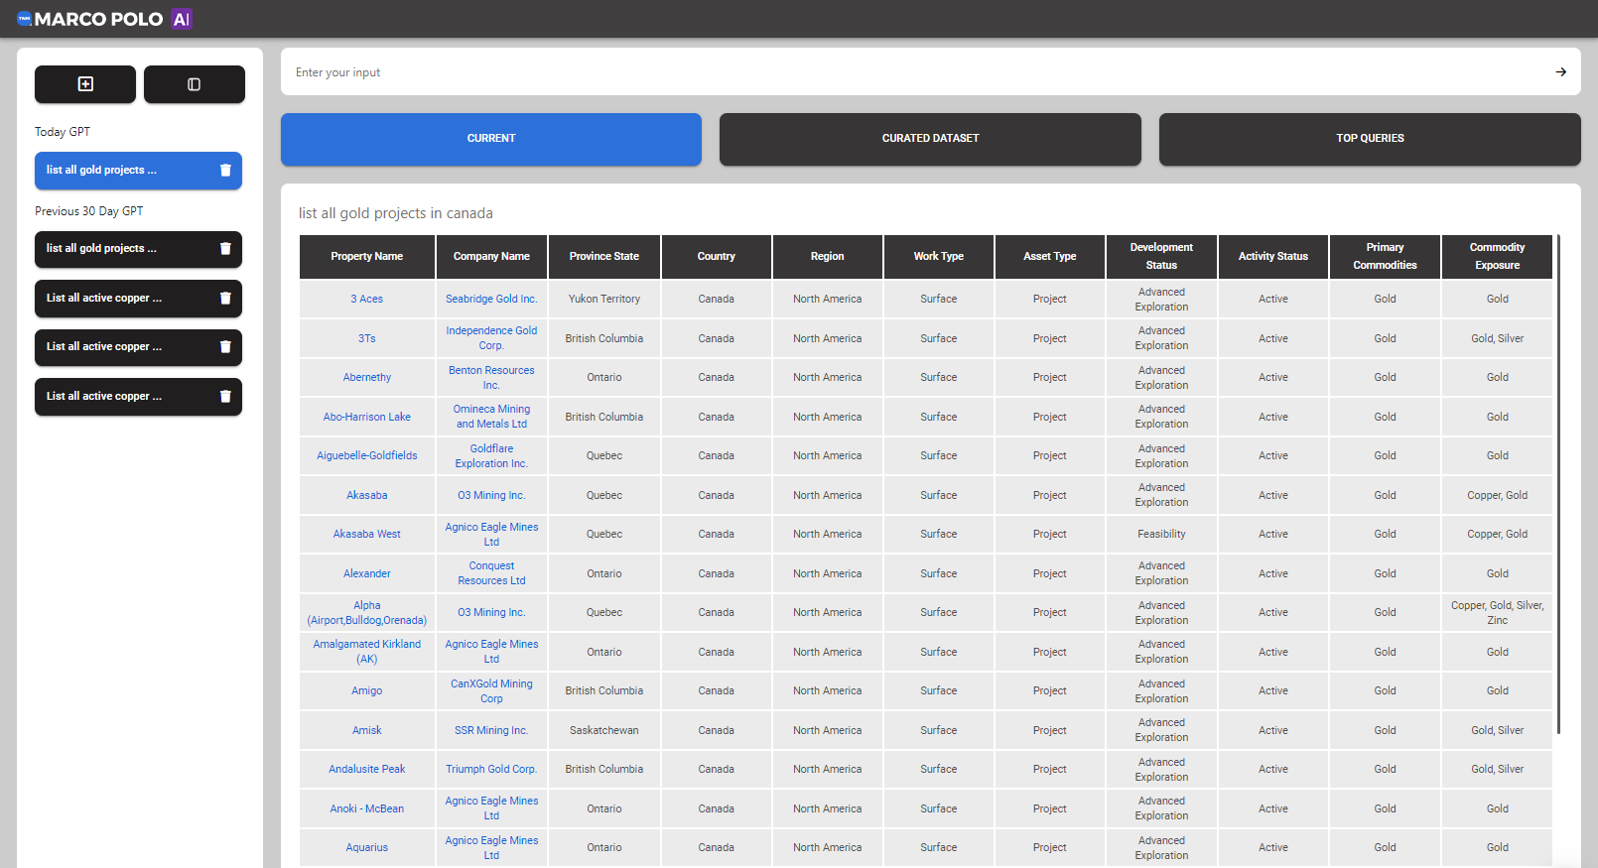Click the Commodity Exposure column header
Viewport: 1598px width, 868px height.
point(1497,257)
